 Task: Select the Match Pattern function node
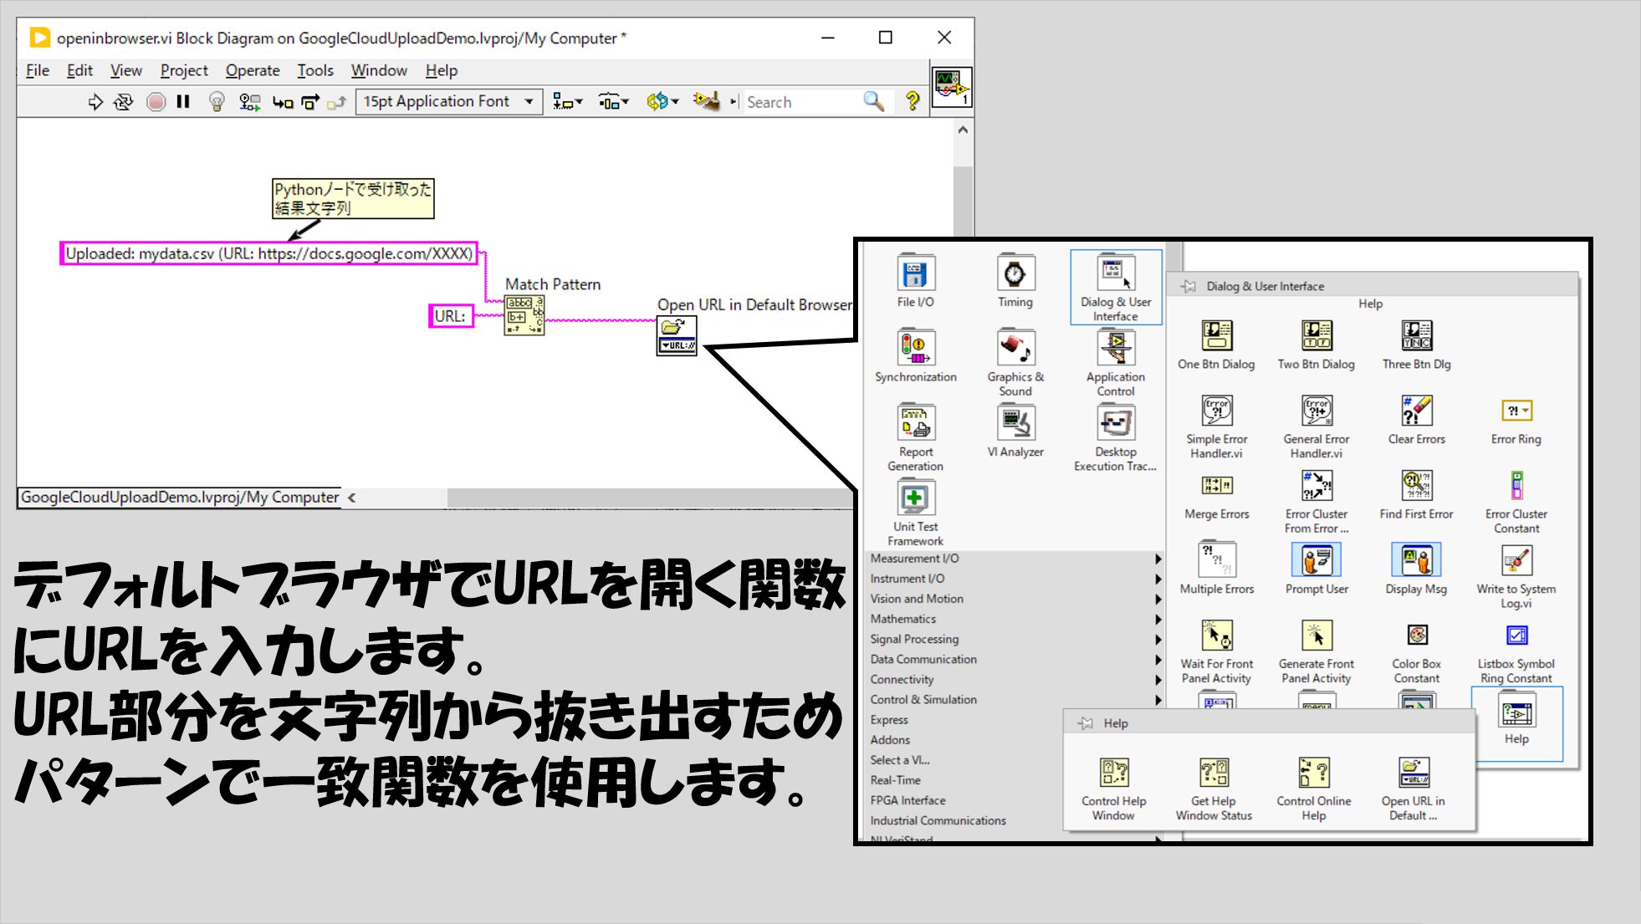pos(524,316)
